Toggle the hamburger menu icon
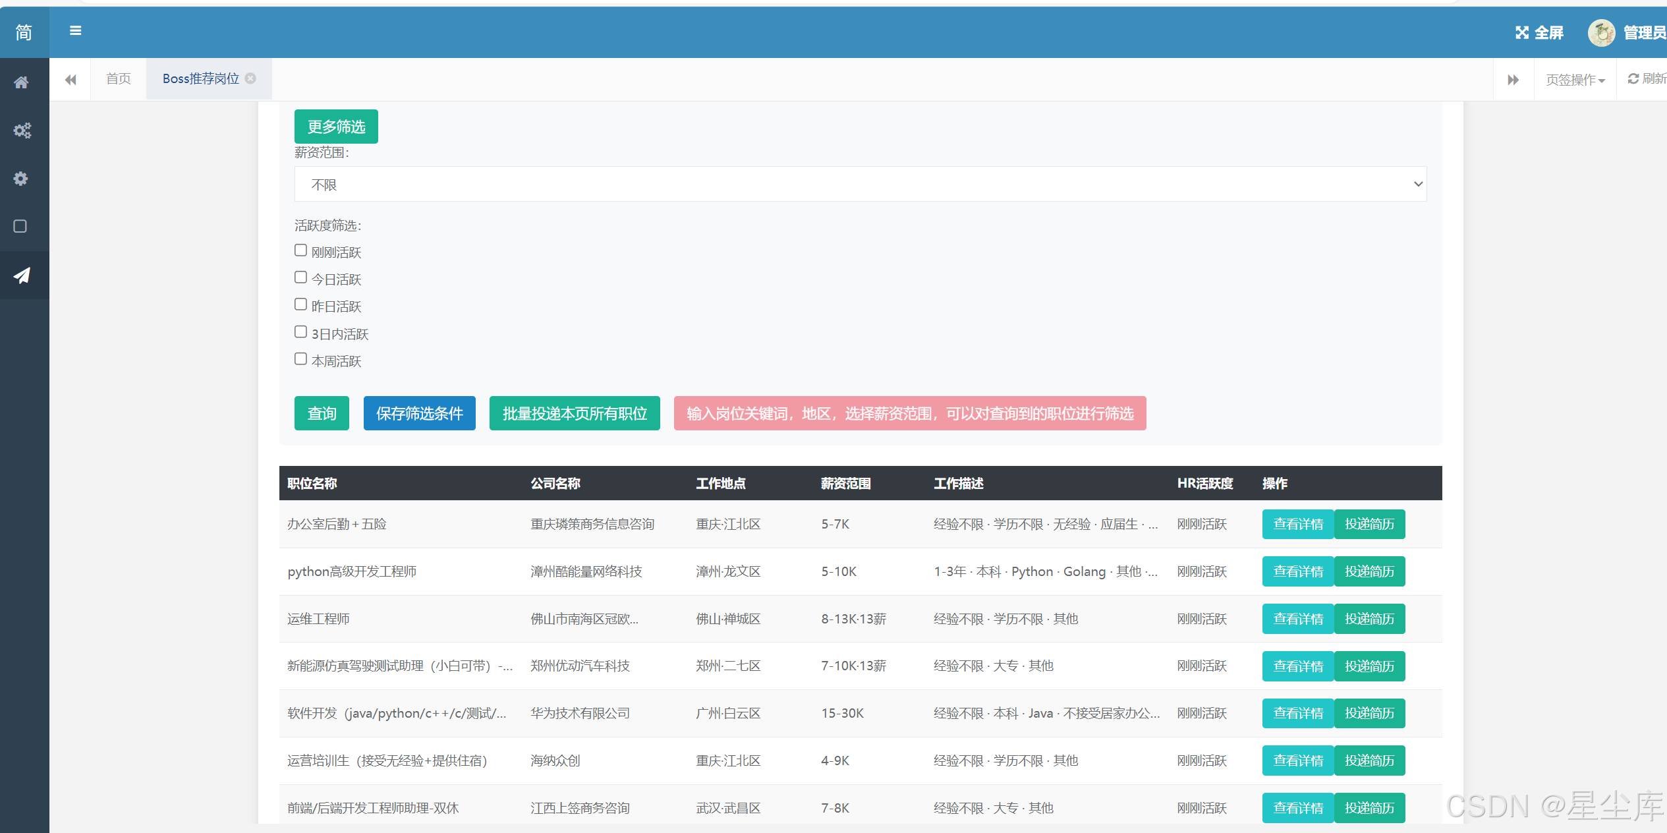1667x833 pixels. click(x=76, y=30)
